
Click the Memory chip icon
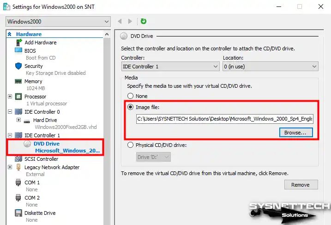pyautogui.click(x=18, y=81)
